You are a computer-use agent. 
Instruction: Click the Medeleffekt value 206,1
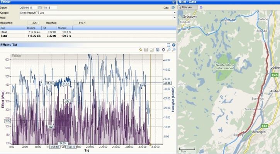click(x=34, y=23)
